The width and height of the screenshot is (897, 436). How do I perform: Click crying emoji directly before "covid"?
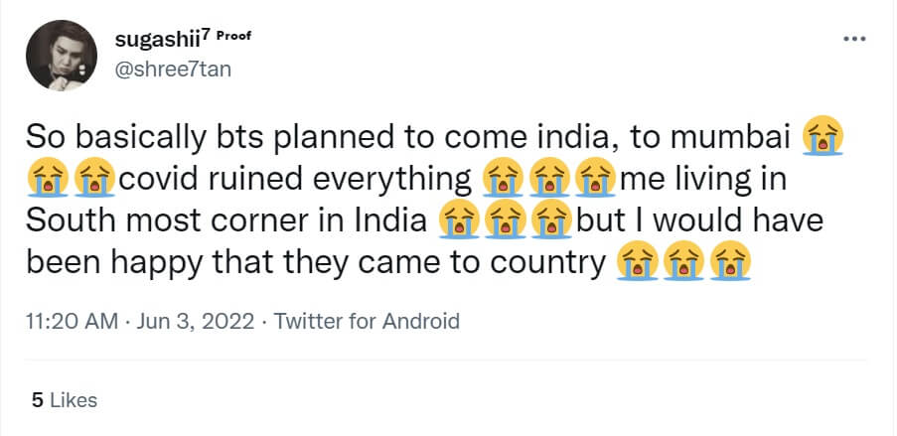click(x=94, y=178)
